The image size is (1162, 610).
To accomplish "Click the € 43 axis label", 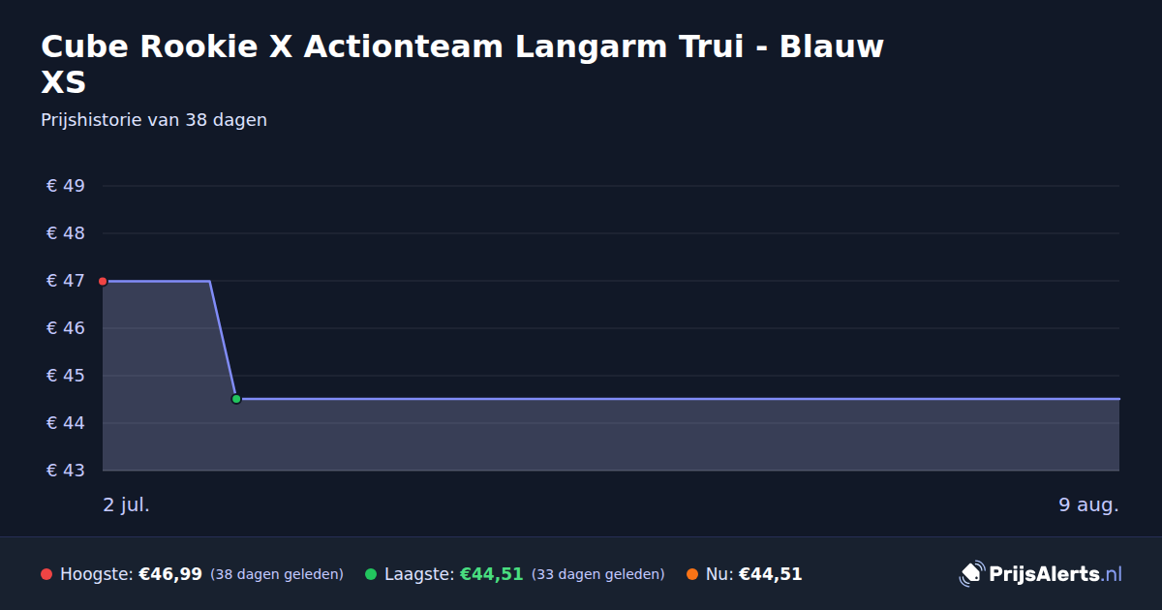I will click(66, 471).
